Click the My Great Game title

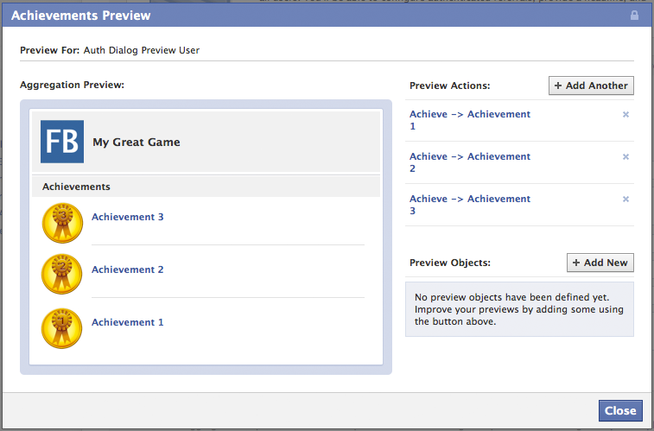[x=137, y=142]
